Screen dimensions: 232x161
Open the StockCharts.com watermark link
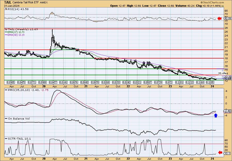[212, 2]
